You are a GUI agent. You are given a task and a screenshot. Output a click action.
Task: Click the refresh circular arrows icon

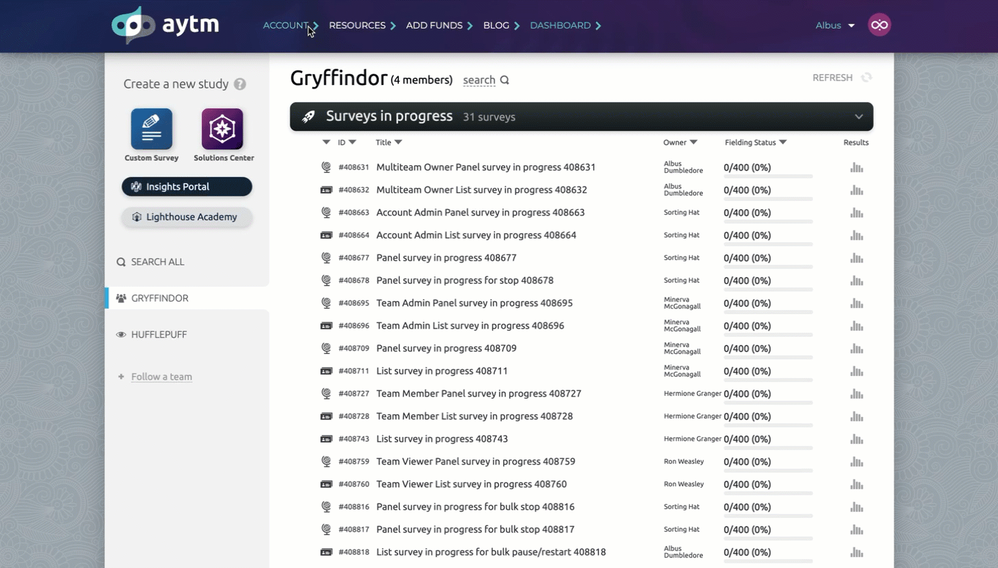pos(866,78)
